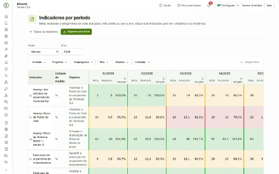Select the columns layout icon in the sidebar
The height and width of the screenshot is (174, 279).
6,143
